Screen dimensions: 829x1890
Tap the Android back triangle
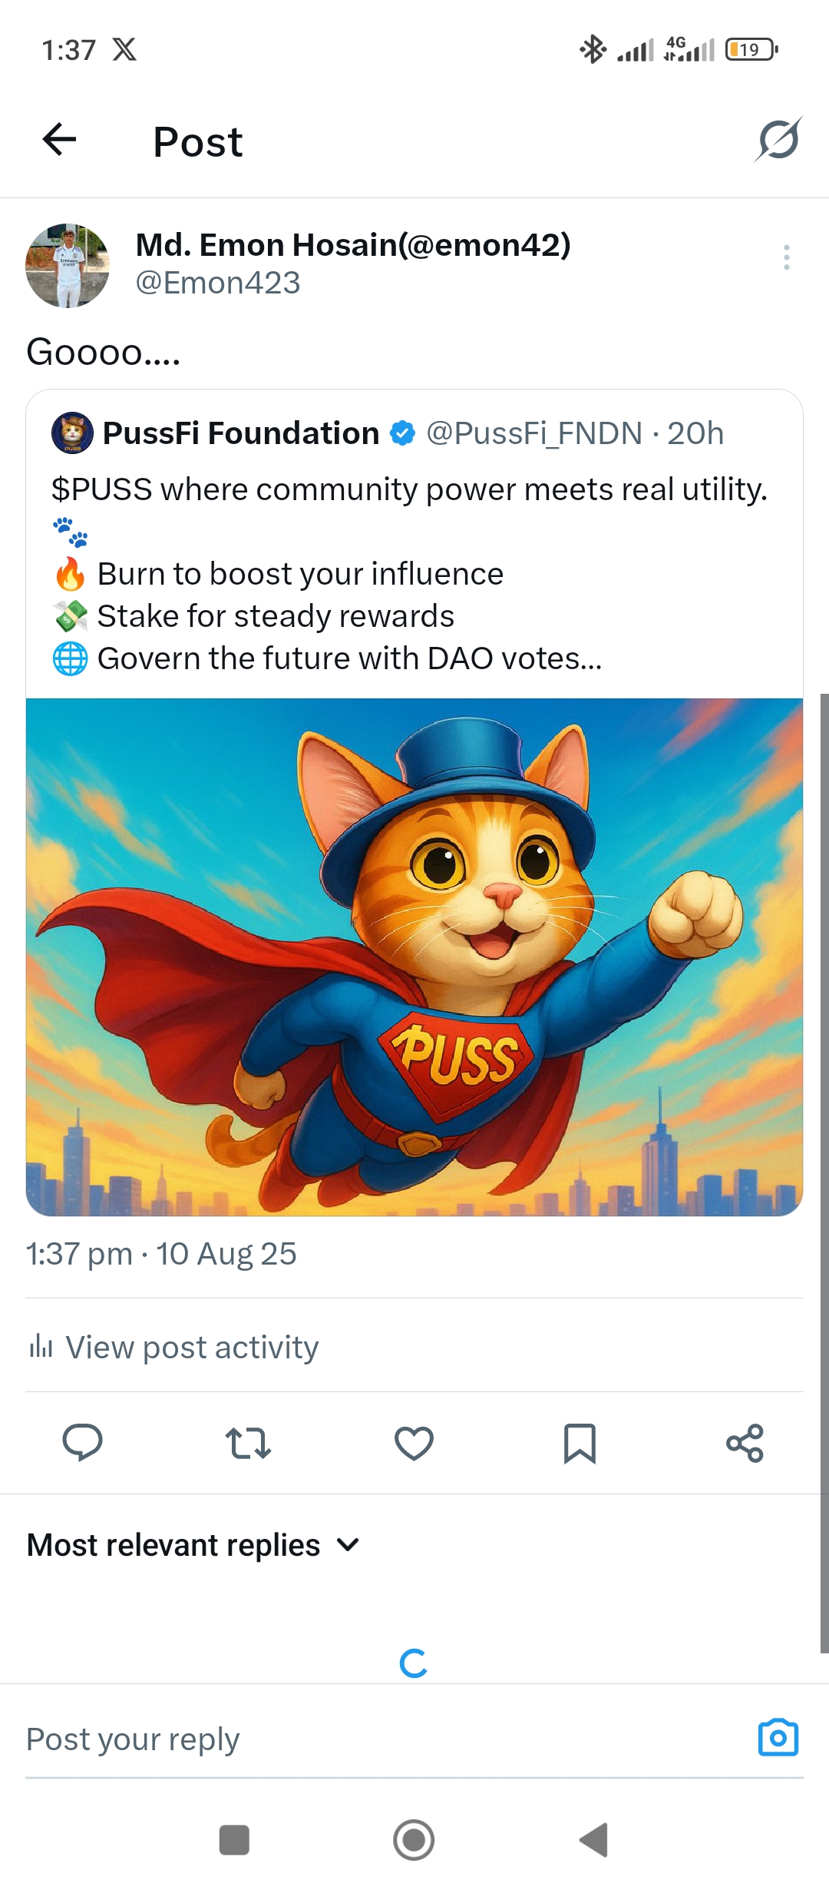[x=593, y=1840]
